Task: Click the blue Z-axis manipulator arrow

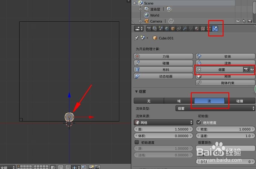Action: point(69,95)
